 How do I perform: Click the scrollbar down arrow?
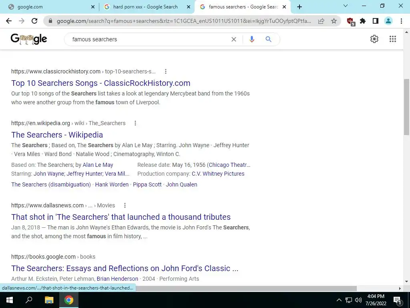tap(407, 282)
